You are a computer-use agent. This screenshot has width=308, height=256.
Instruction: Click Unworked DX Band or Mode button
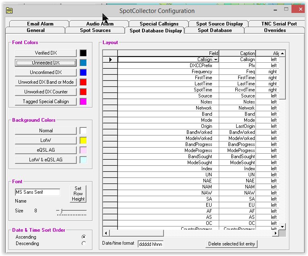coord(46,82)
